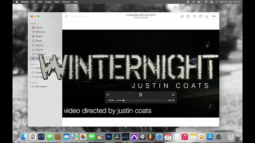Open Reminders from the Dock
This screenshot has height=143, width=255.
pos(176,137)
